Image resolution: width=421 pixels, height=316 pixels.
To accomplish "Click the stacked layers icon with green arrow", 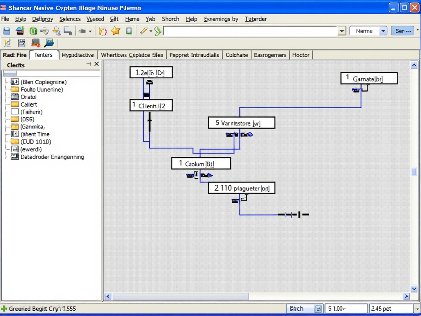I will pos(20,31).
